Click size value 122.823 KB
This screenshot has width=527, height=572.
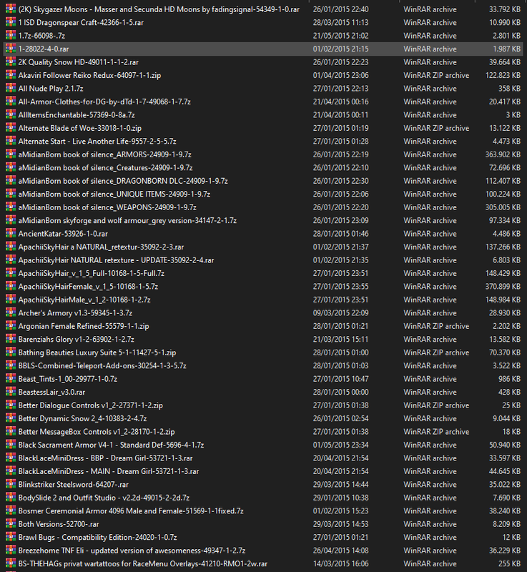[503, 75]
